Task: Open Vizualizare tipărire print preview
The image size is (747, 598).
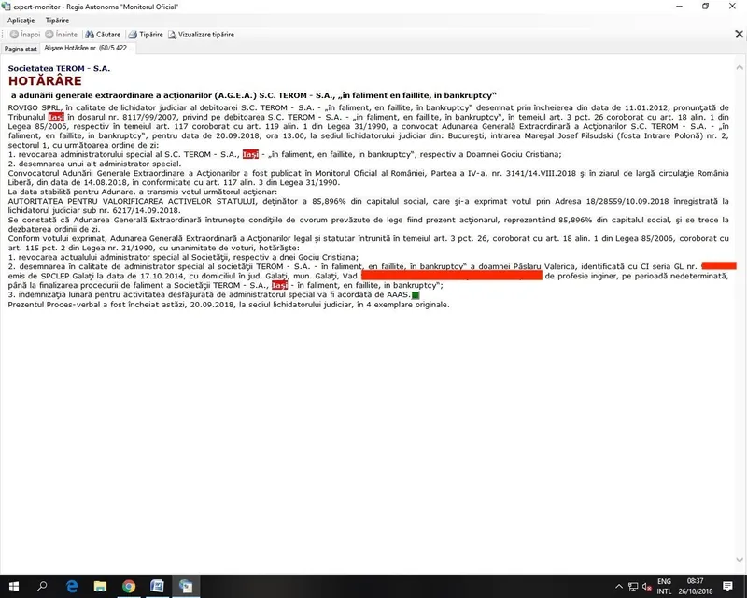Action: pos(202,35)
